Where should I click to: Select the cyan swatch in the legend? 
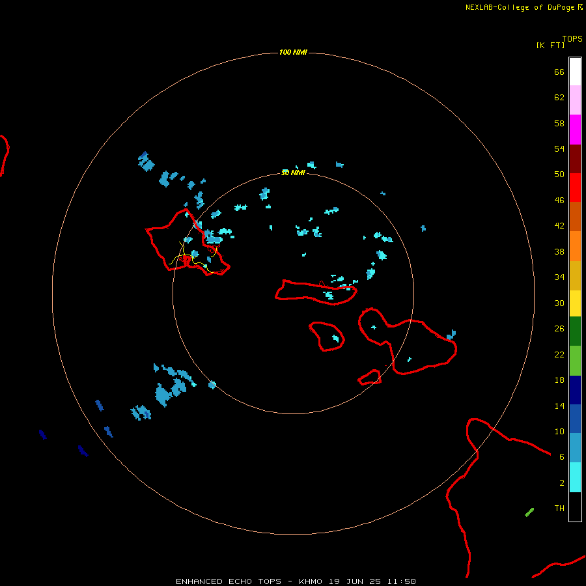[575, 477]
